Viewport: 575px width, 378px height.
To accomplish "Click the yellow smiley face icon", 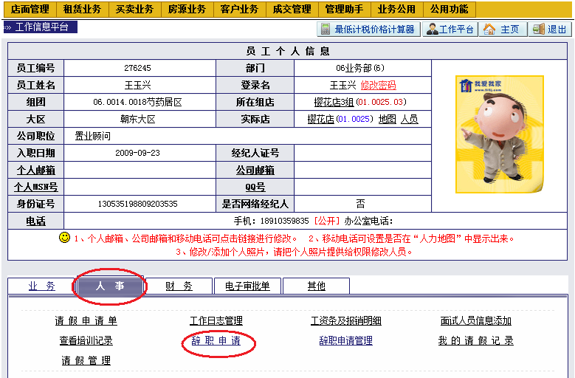I will 64,237.
